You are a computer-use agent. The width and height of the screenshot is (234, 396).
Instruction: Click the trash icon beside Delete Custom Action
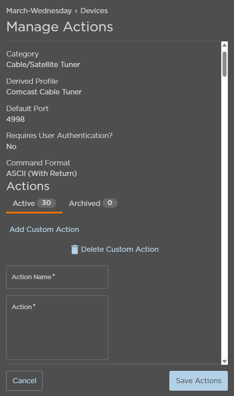click(75, 250)
